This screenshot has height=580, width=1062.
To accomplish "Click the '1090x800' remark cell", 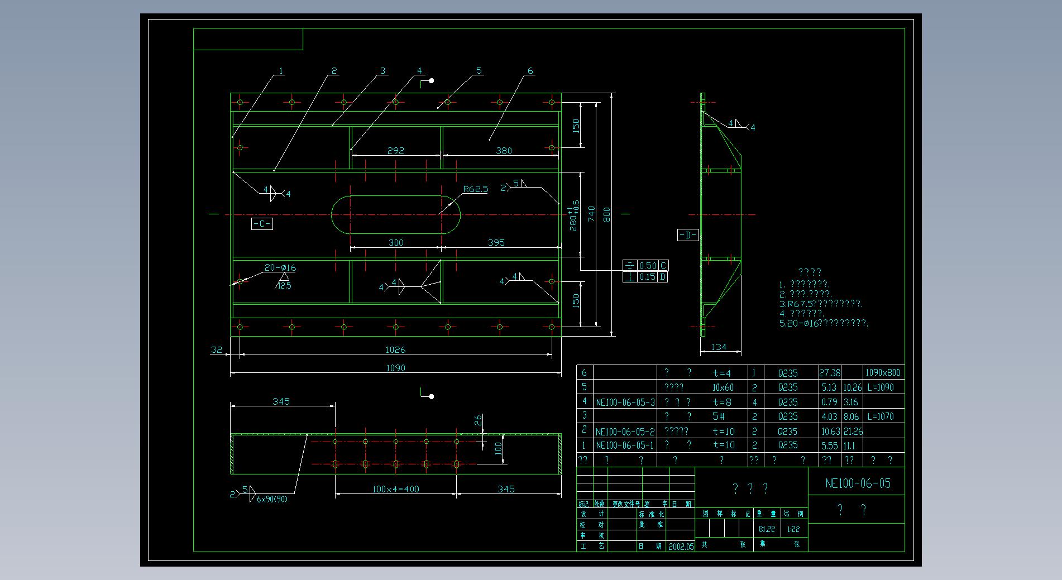I will tap(883, 373).
